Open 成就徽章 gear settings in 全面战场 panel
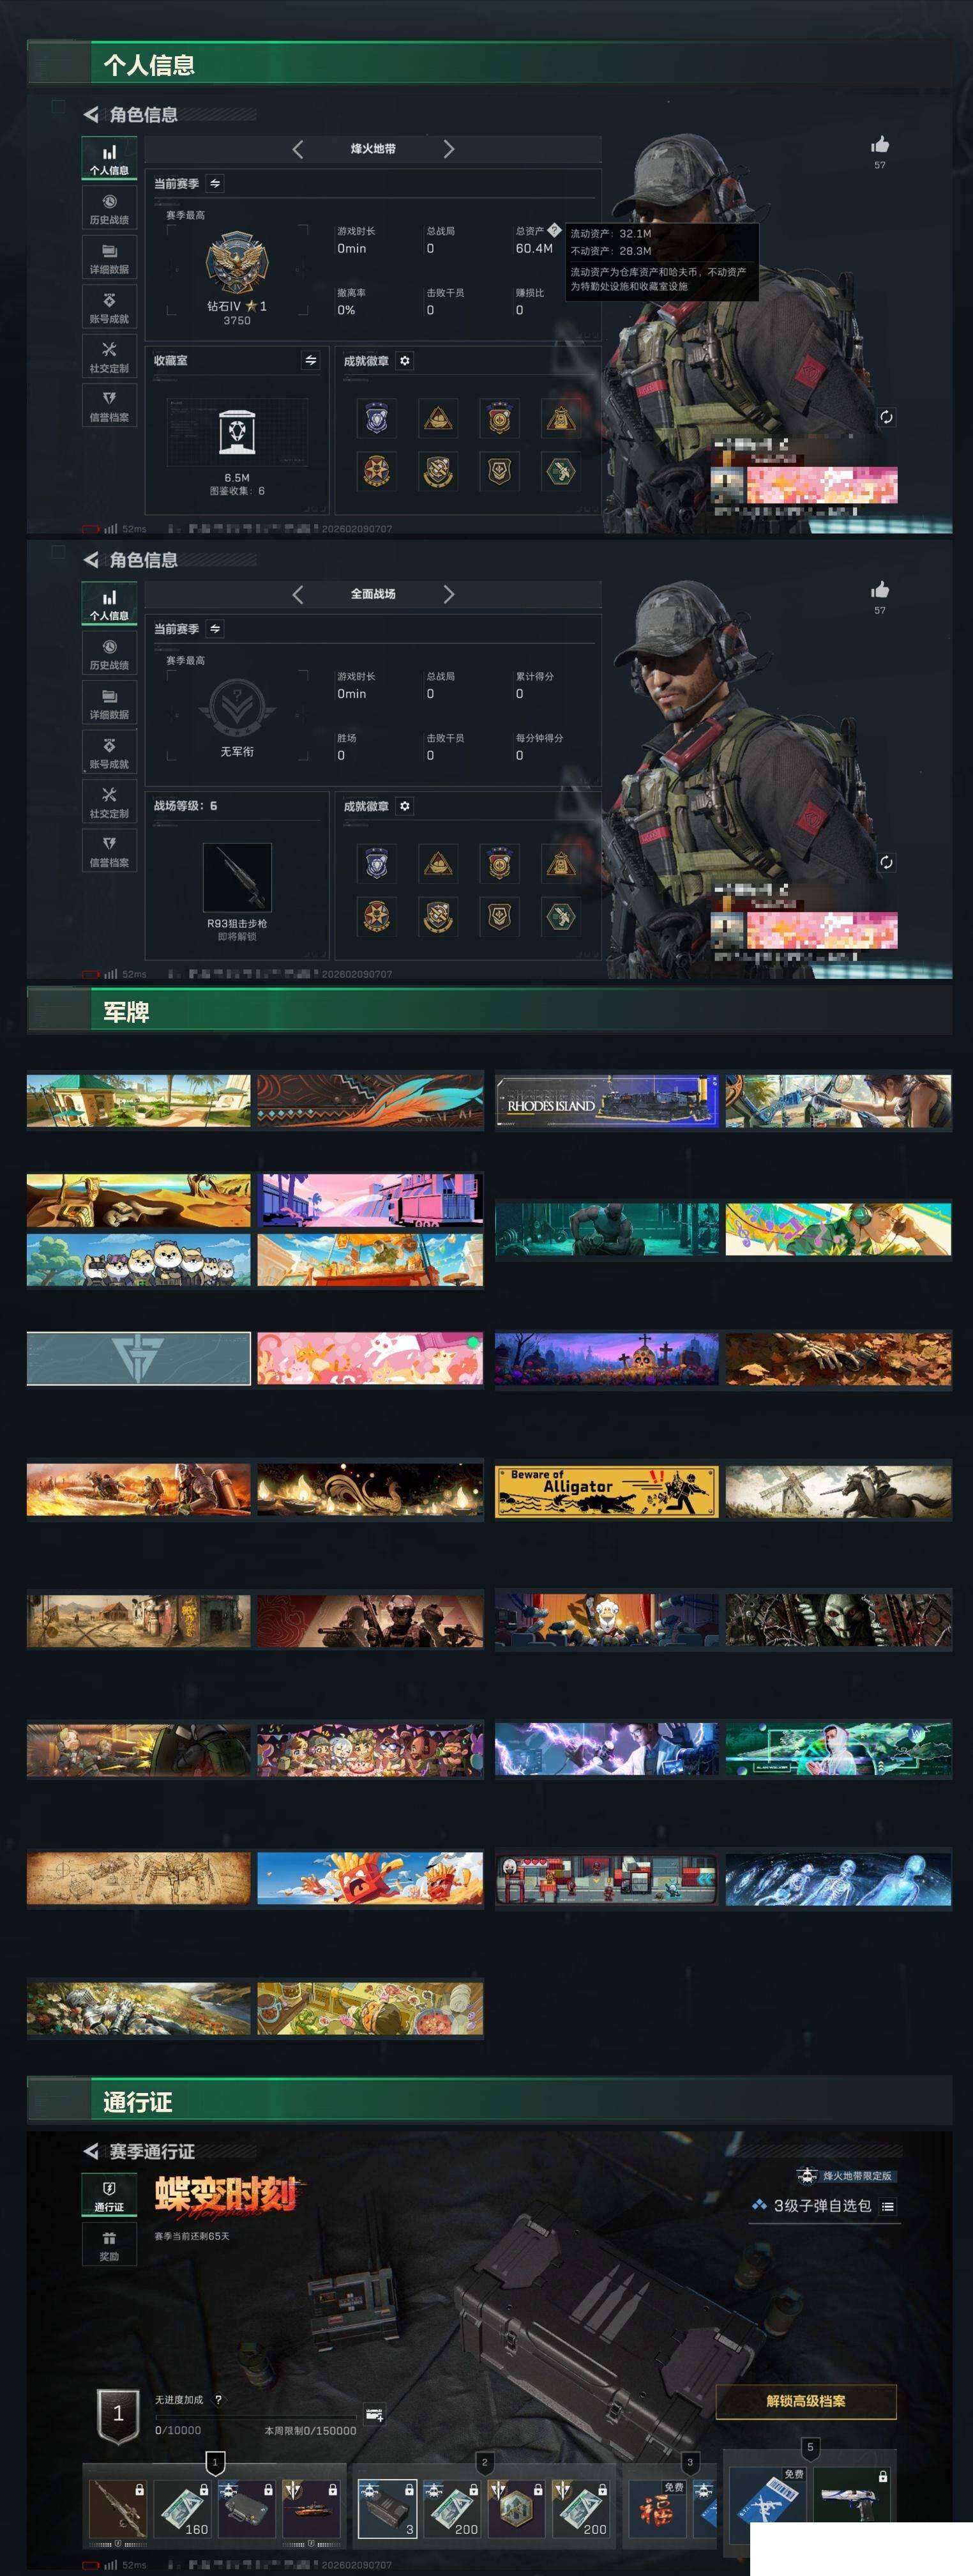This screenshot has height=2576, width=973. click(x=405, y=805)
